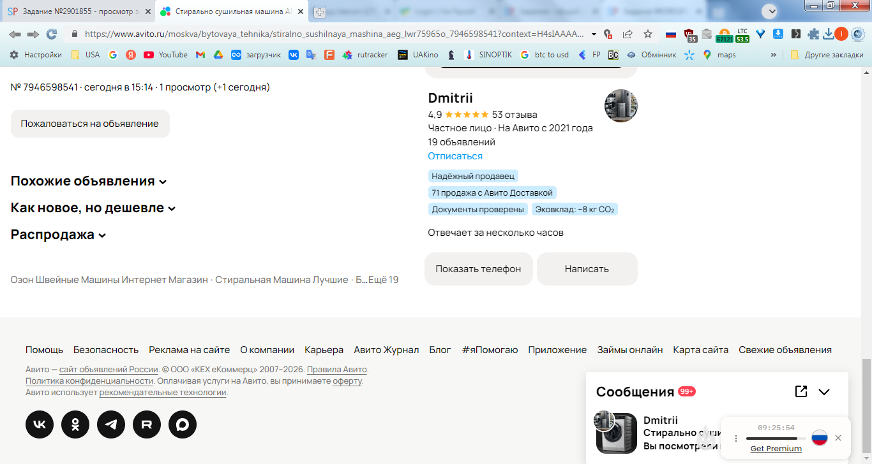872x464 pixels.
Task: Click the Russian flag in VPN widget
Action: pyautogui.click(x=820, y=438)
